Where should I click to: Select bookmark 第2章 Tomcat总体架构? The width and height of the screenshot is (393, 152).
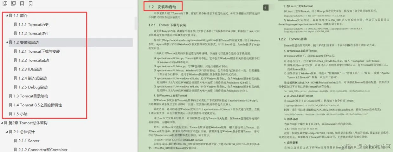[28, 123]
